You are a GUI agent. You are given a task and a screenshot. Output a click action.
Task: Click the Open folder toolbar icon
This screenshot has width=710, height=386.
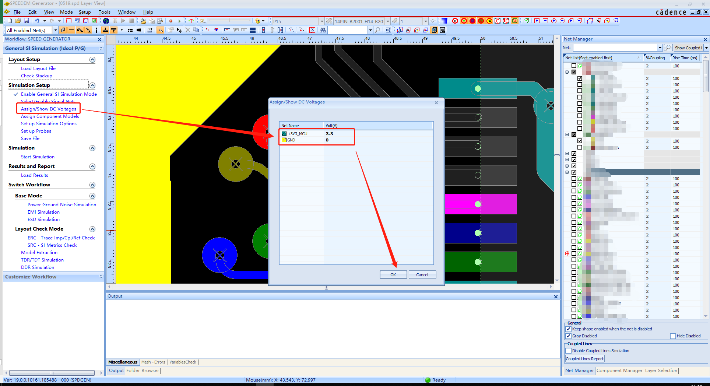coord(18,21)
